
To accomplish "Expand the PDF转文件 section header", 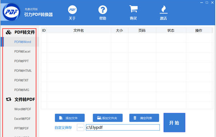I will click(25, 32).
